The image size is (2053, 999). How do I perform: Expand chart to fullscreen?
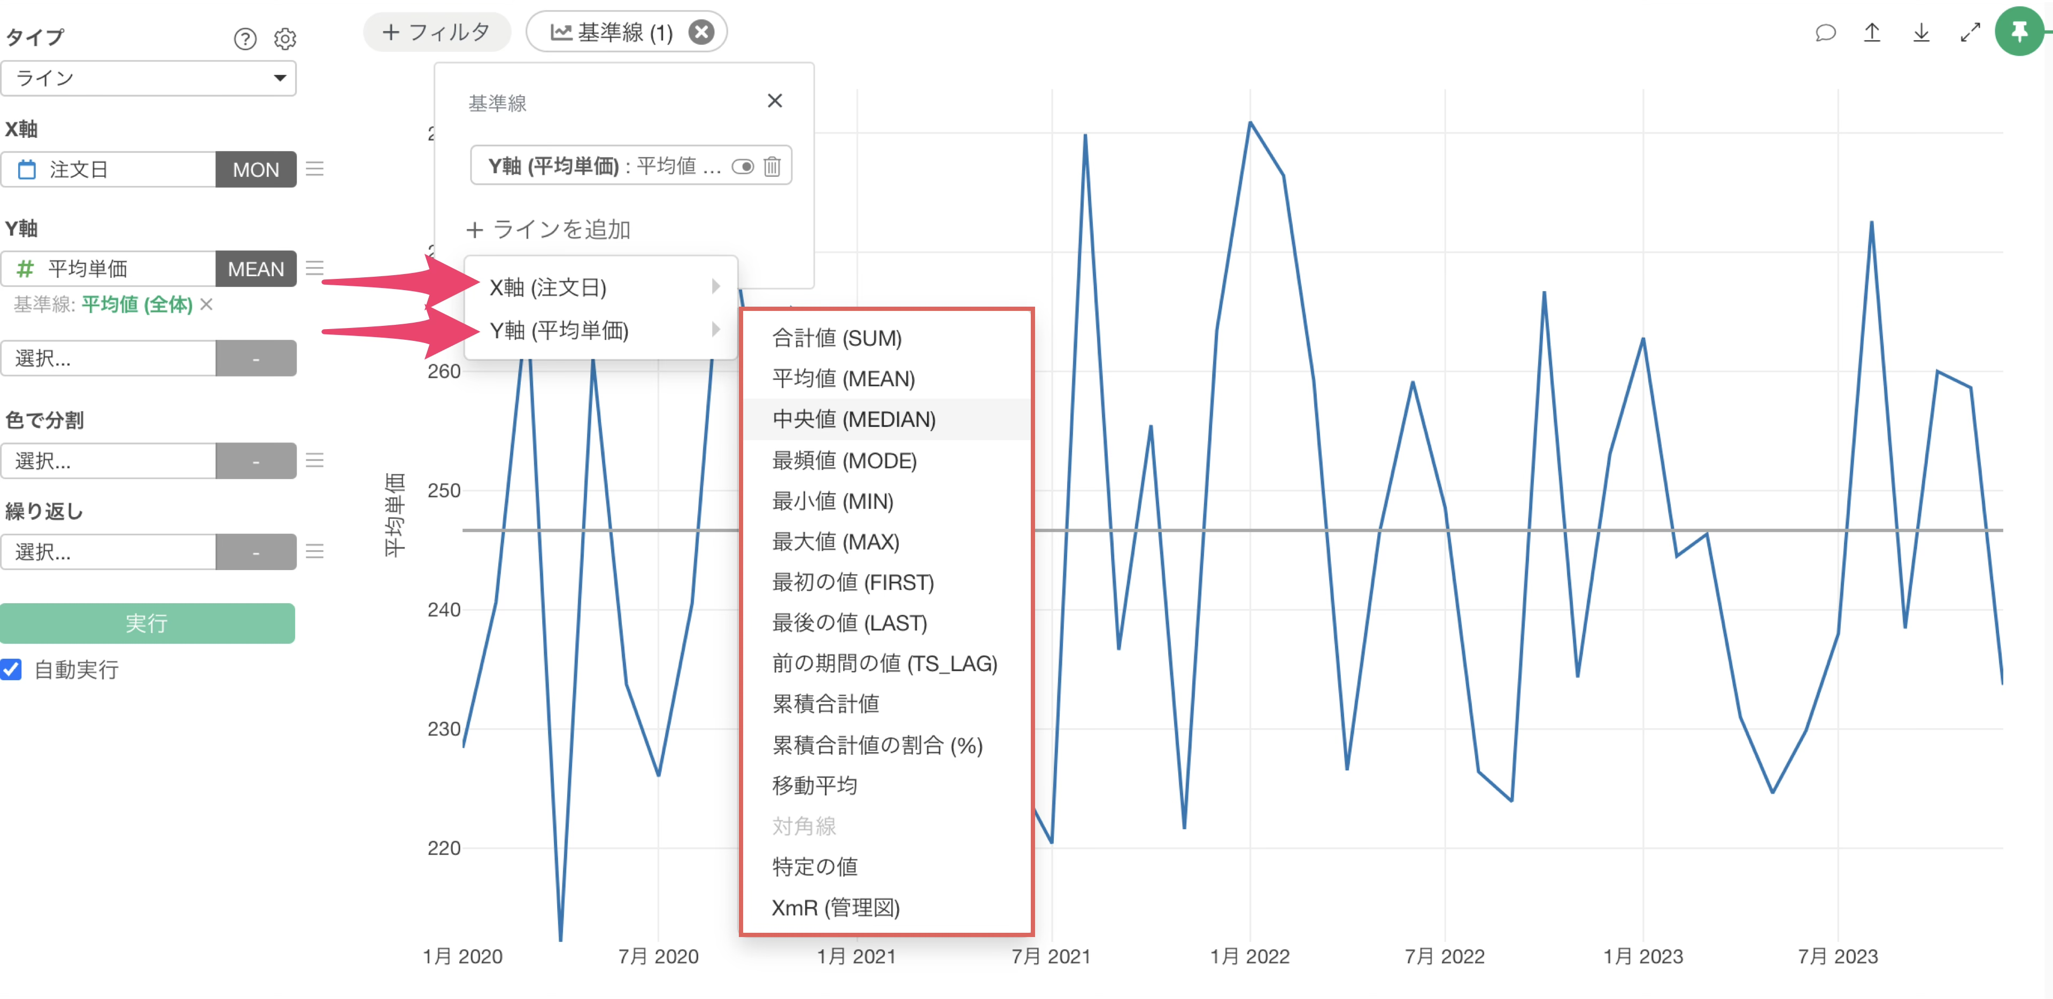(1969, 33)
